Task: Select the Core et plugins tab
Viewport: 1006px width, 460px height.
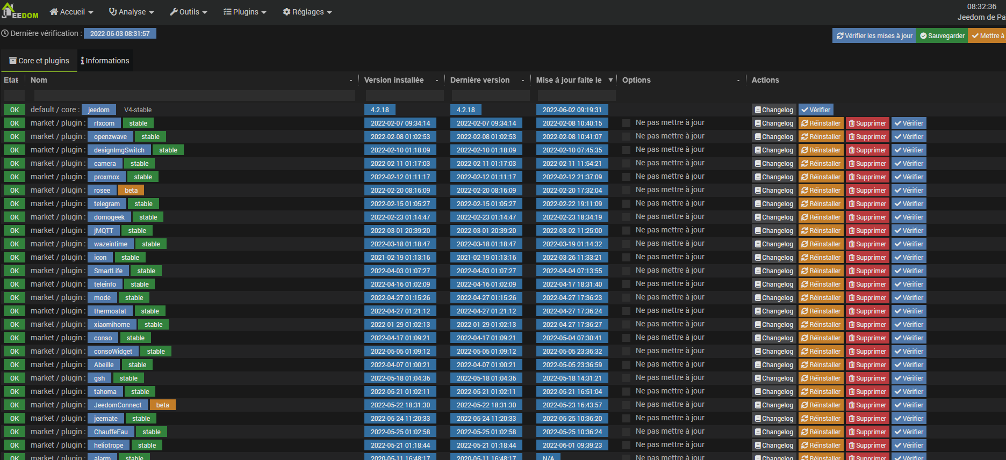Action: click(39, 61)
